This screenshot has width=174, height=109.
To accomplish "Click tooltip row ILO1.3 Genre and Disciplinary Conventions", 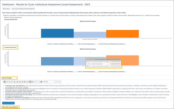I will 104,62.
